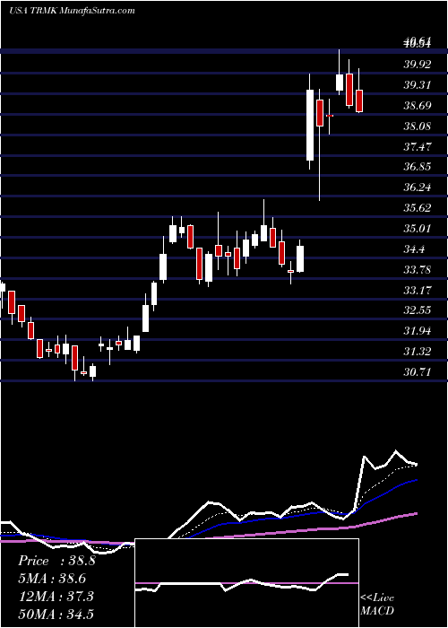Screen dimensions: 448x628
Task: Click the 36.24 price axis label
Action: (x=418, y=188)
